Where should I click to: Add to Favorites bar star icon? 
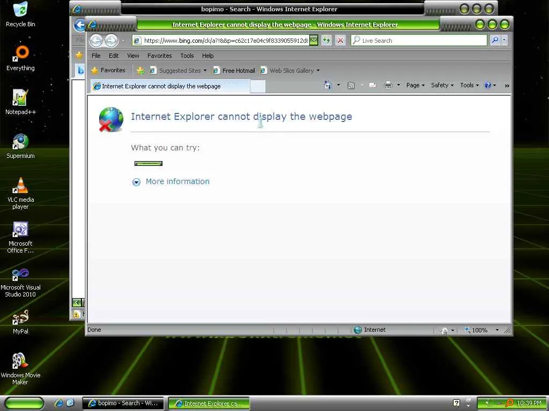point(140,71)
